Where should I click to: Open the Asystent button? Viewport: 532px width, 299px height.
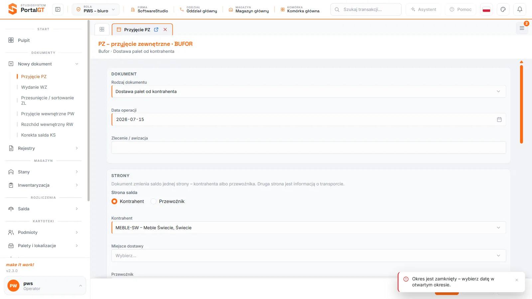(x=423, y=9)
